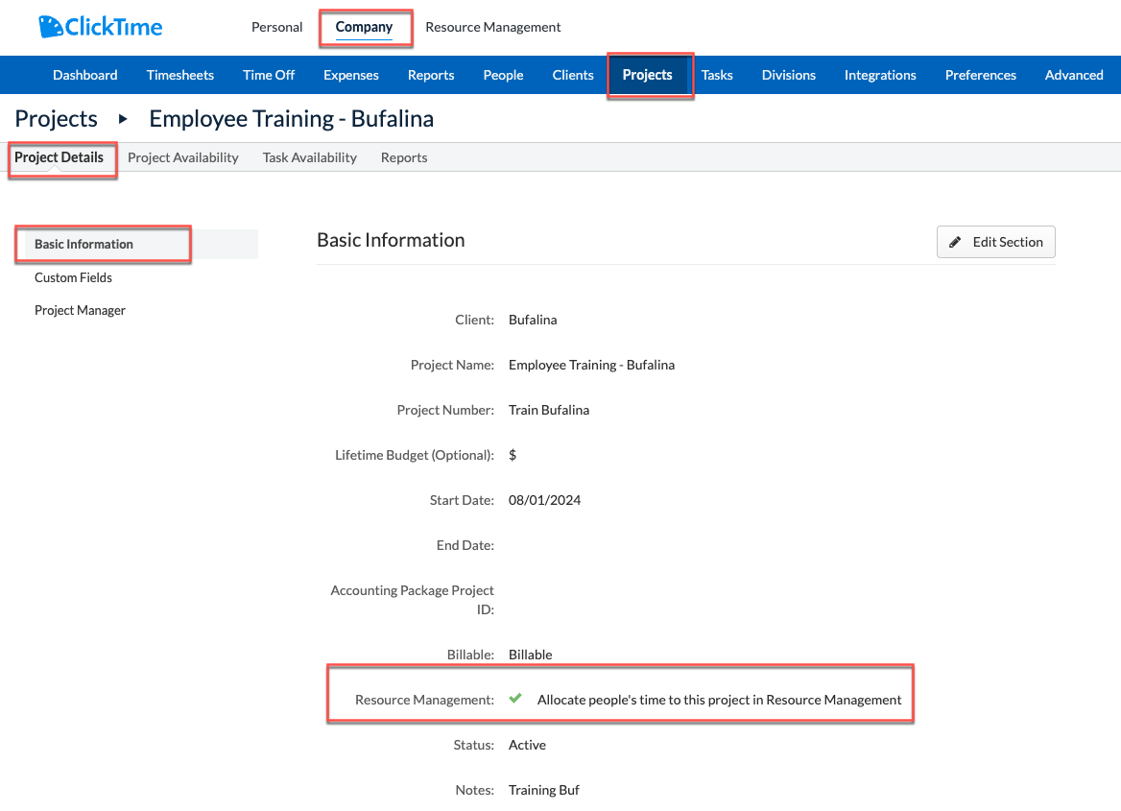The image size is (1121, 811).
Task: Open the Expenses tab
Action: [351, 75]
